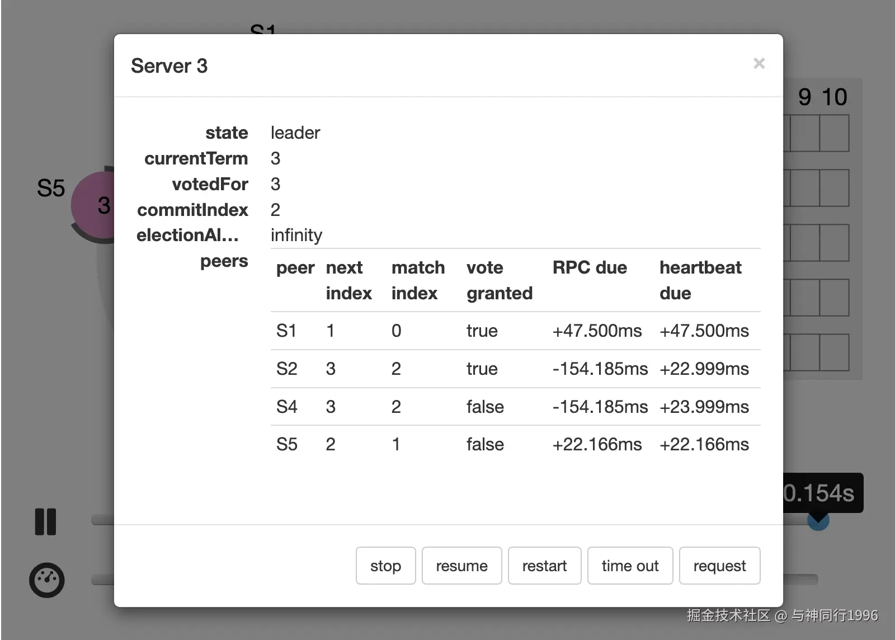Click the timeline slider handle
Screen dimensions: 895x640
tap(818, 523)
